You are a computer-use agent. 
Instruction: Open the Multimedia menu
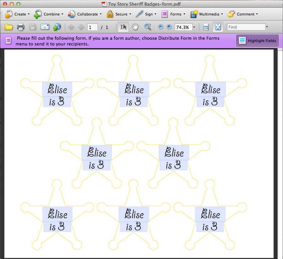point(207,14)
